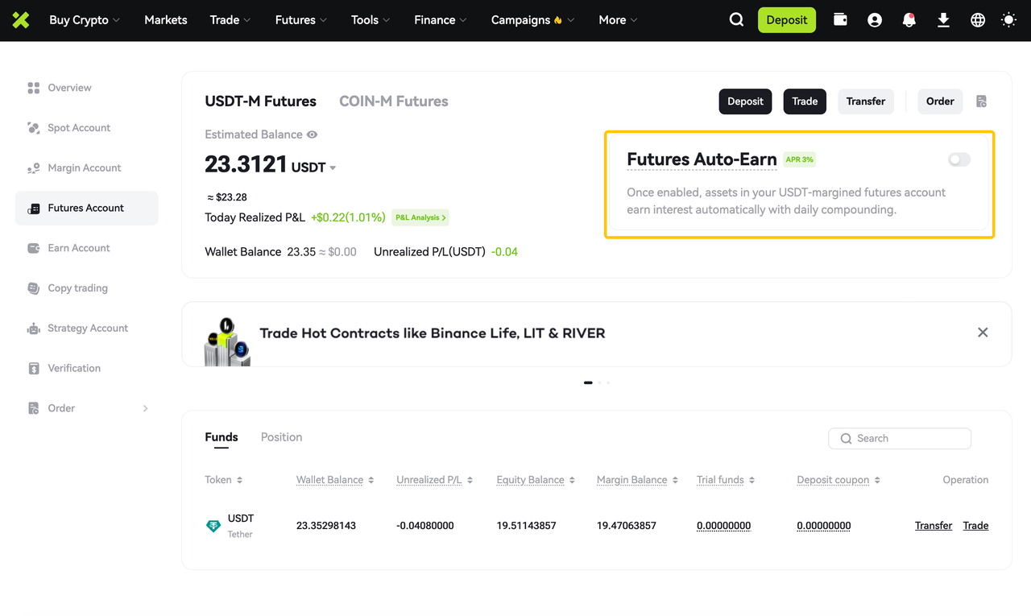
Task: Click the download app icon
Action: (x=943, y=20)
